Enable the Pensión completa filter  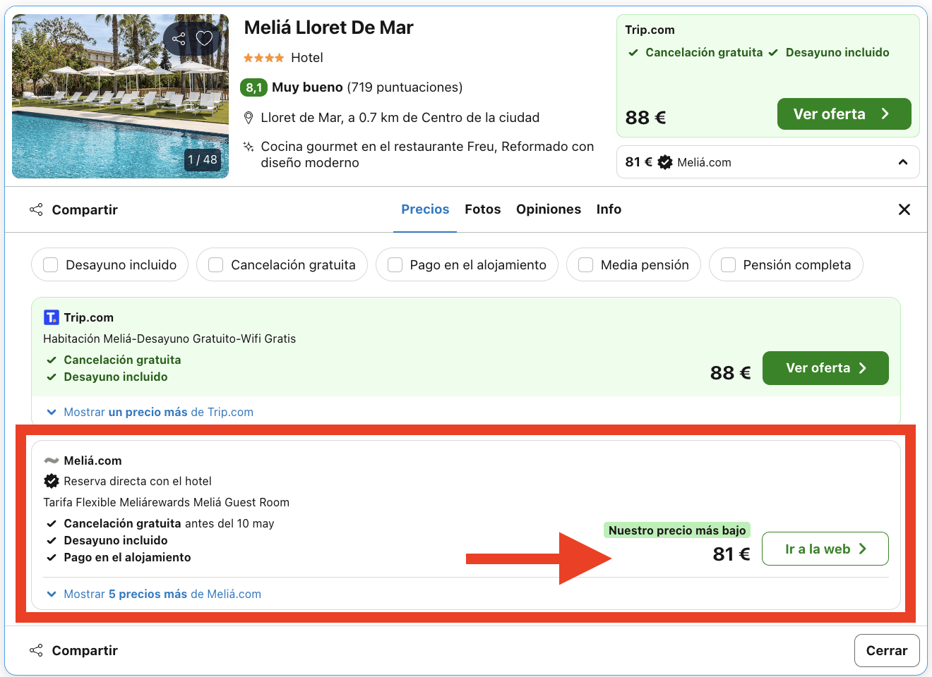[x=728, y=264]
